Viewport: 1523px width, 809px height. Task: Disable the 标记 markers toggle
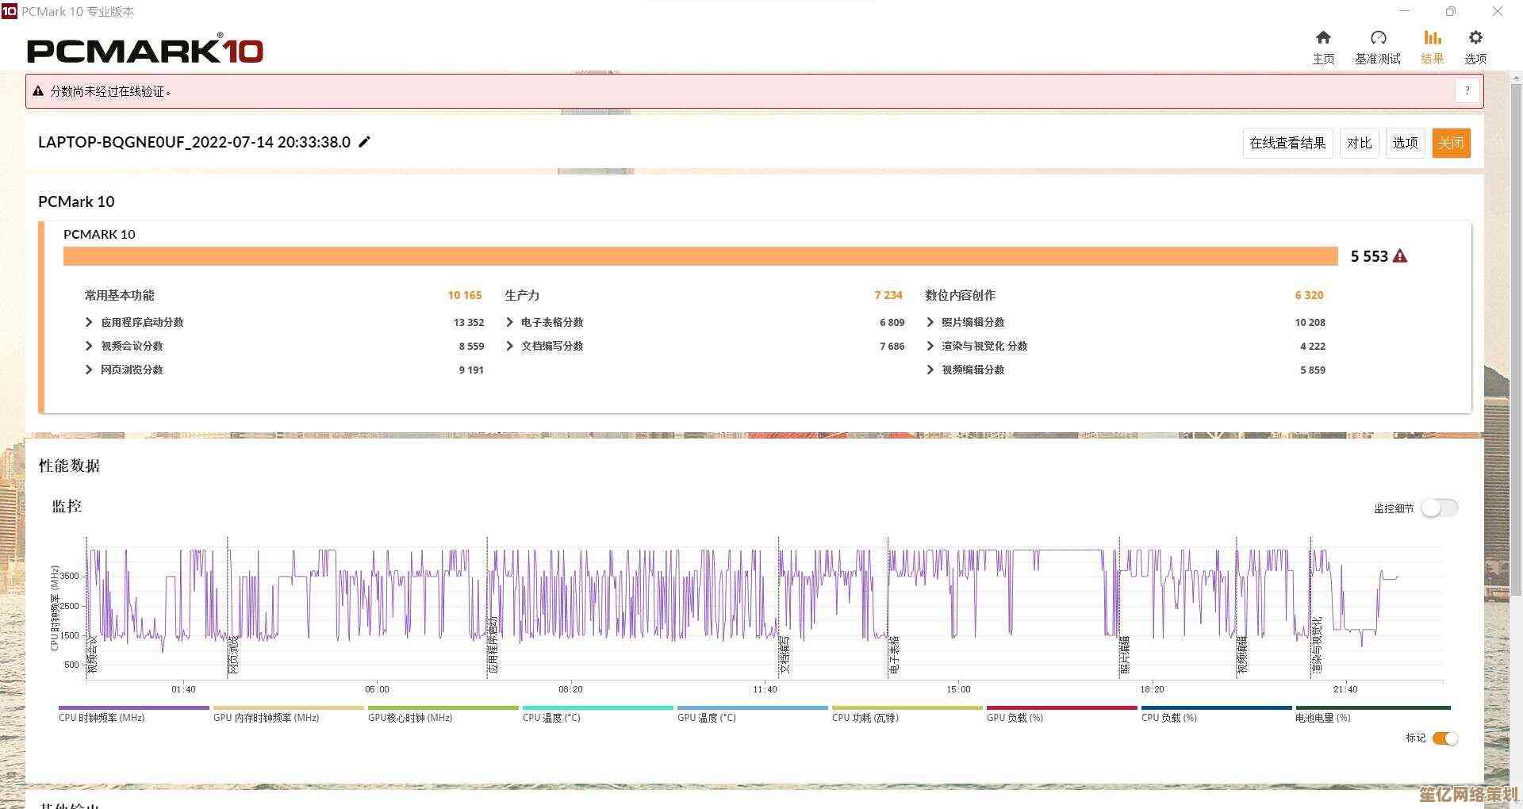pyautogui.click(x=1444, y=738)
